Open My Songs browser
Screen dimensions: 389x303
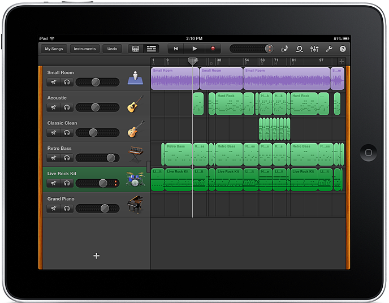tap(54, 49)
